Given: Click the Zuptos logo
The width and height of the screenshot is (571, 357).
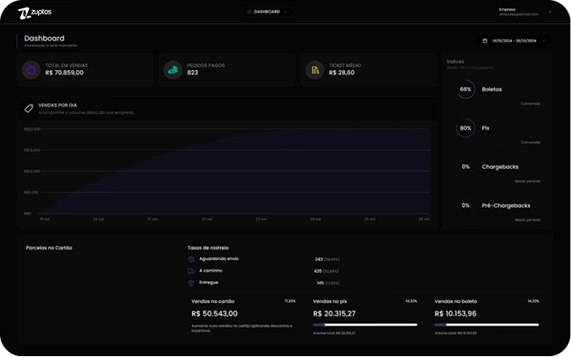Looking at the screenshot, I should coord(35,13).
